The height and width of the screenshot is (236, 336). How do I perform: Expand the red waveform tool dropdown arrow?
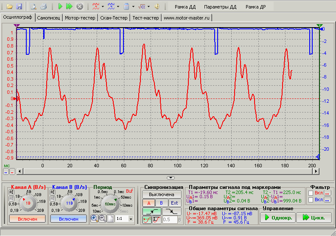tap(103, 7)
